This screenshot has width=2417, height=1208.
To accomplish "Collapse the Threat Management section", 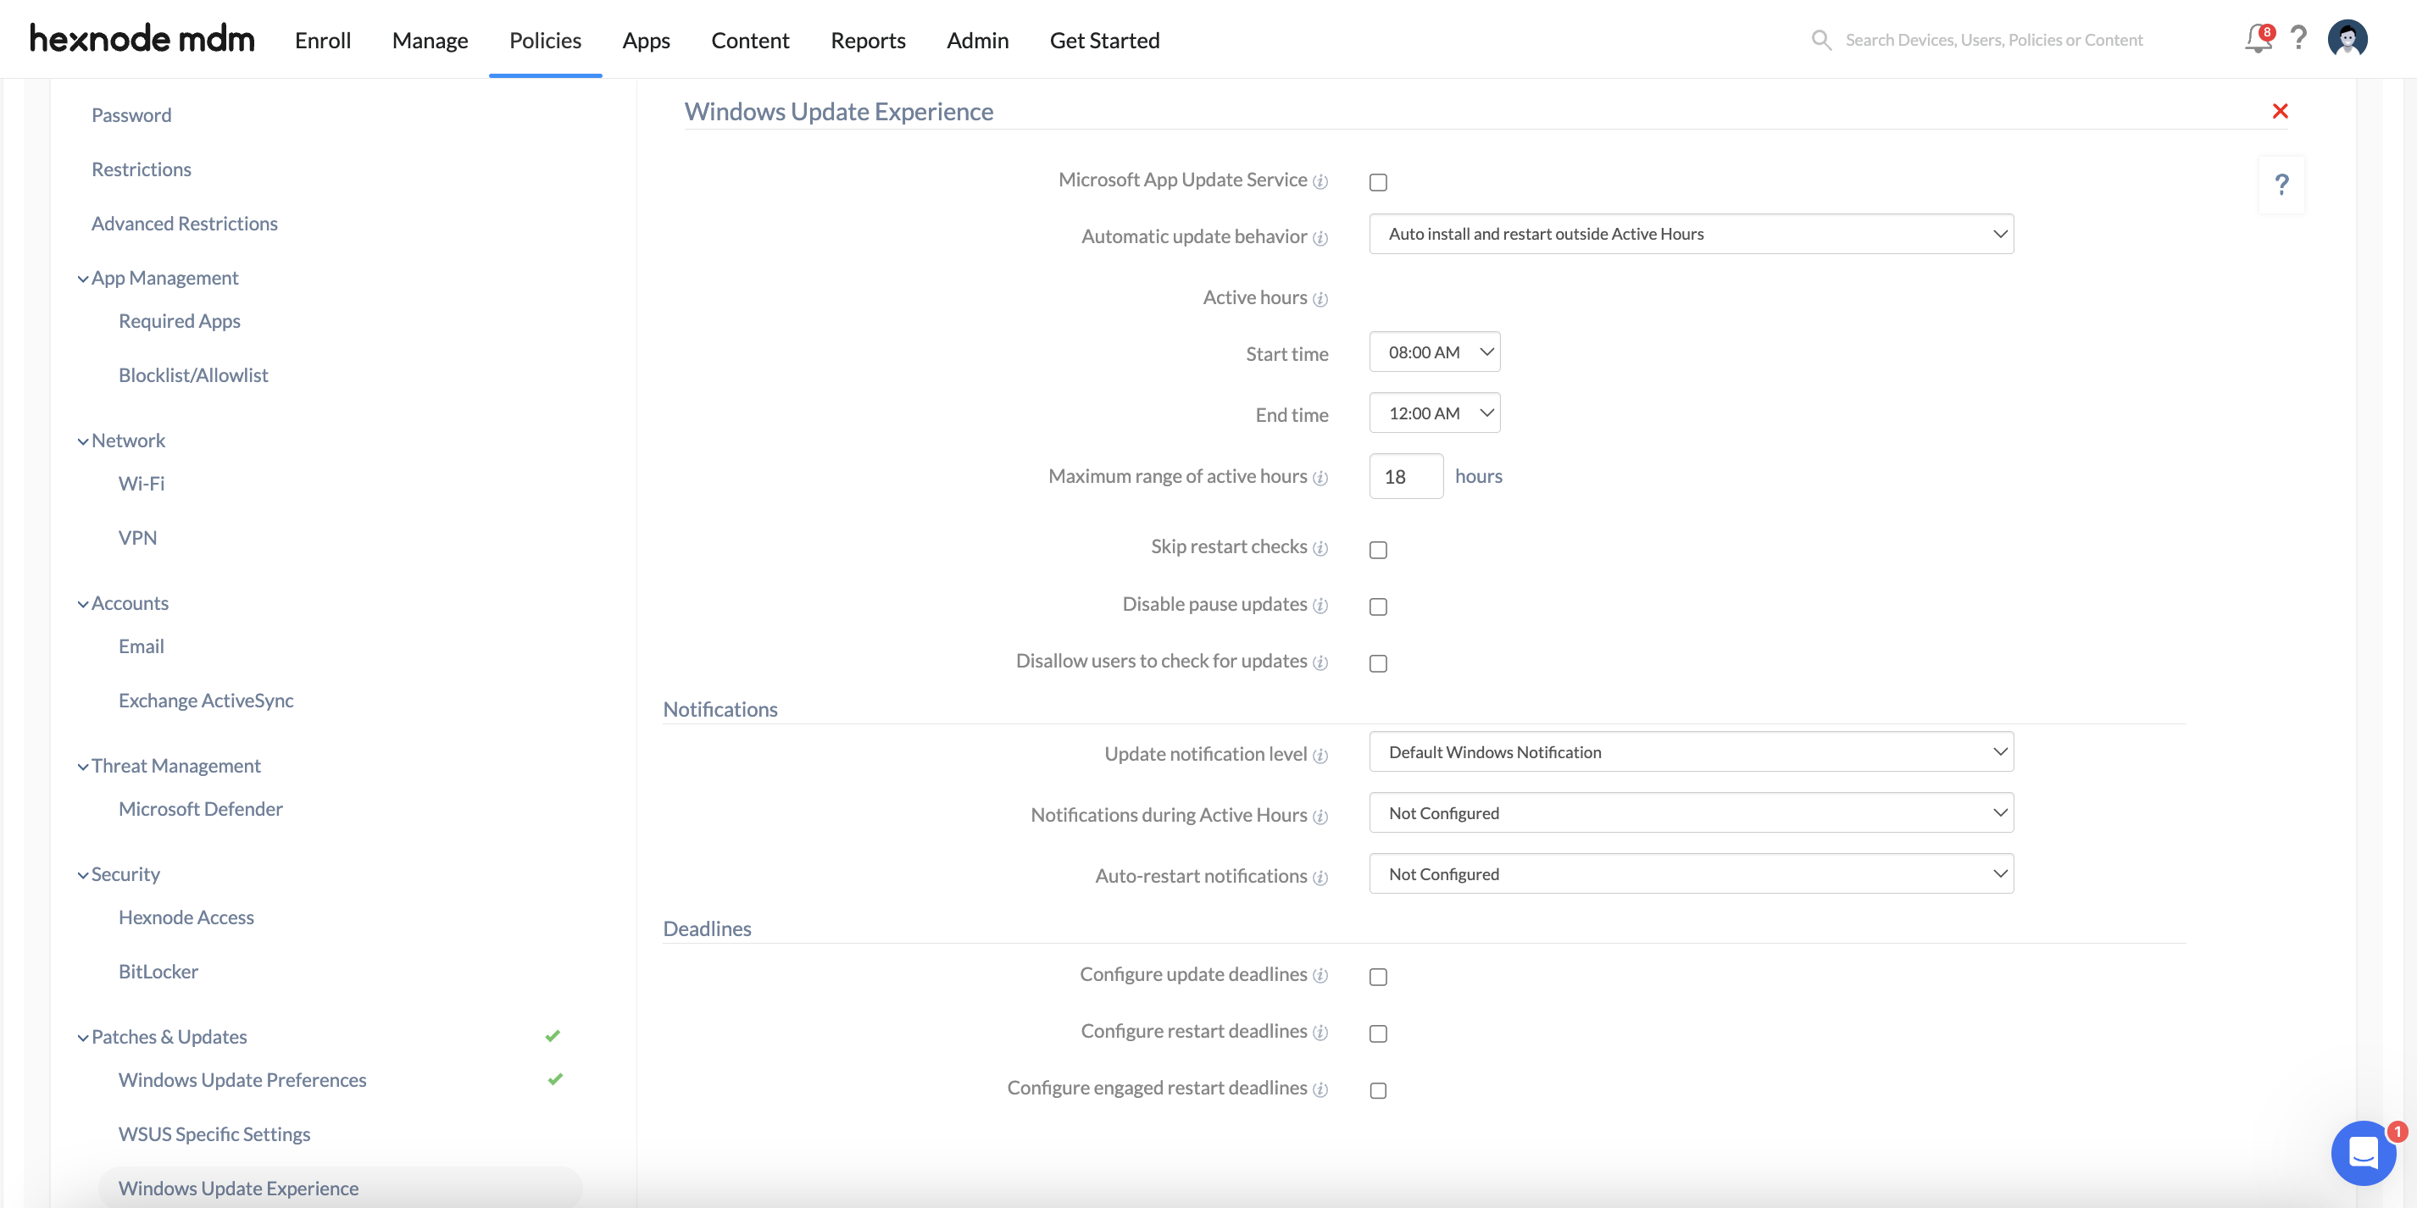I will coord(82,767).
